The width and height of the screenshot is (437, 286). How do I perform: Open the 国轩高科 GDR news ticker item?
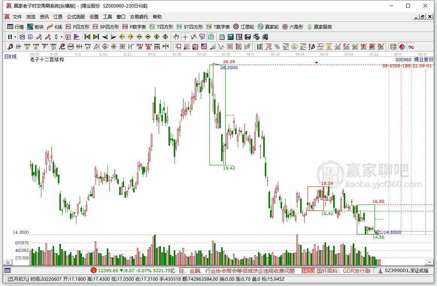(x=343, y=271)
